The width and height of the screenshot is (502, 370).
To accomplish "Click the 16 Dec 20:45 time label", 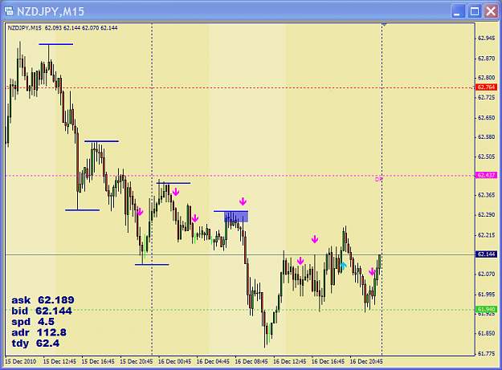I will (x=366, y=361).
